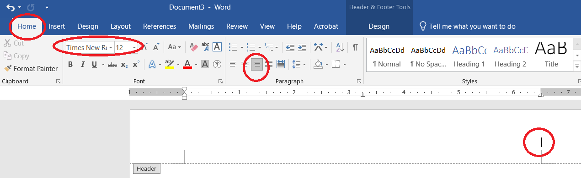Click the Borders icon
Image resolution: width=581 pixels, height=178 pixels.
click(x=336, y=65)
